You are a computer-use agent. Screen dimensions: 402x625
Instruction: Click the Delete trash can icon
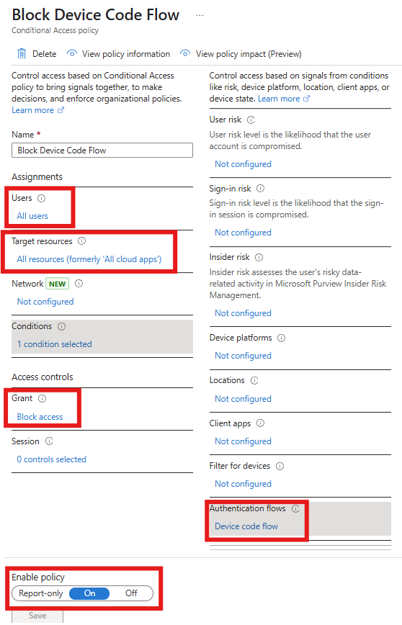pos(22,53)
